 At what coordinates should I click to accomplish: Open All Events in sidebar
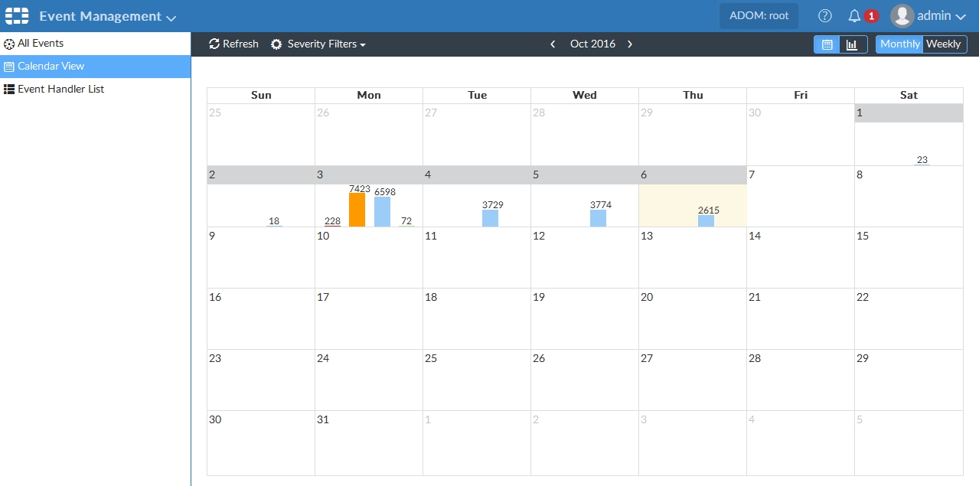[x=95, y=44]
